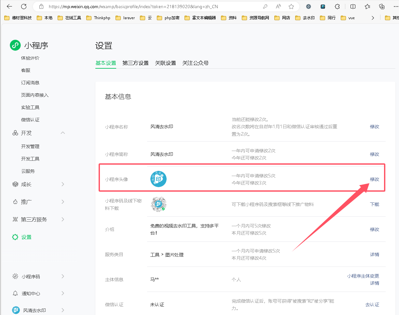This screenshot has height=315, width=399.
Task: Open the password key icon in address bar
Action: click(x=265, y=7)
